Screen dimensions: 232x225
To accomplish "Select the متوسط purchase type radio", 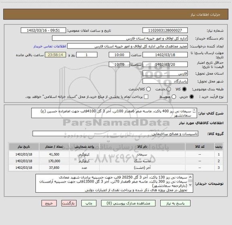I will [174, 97].
